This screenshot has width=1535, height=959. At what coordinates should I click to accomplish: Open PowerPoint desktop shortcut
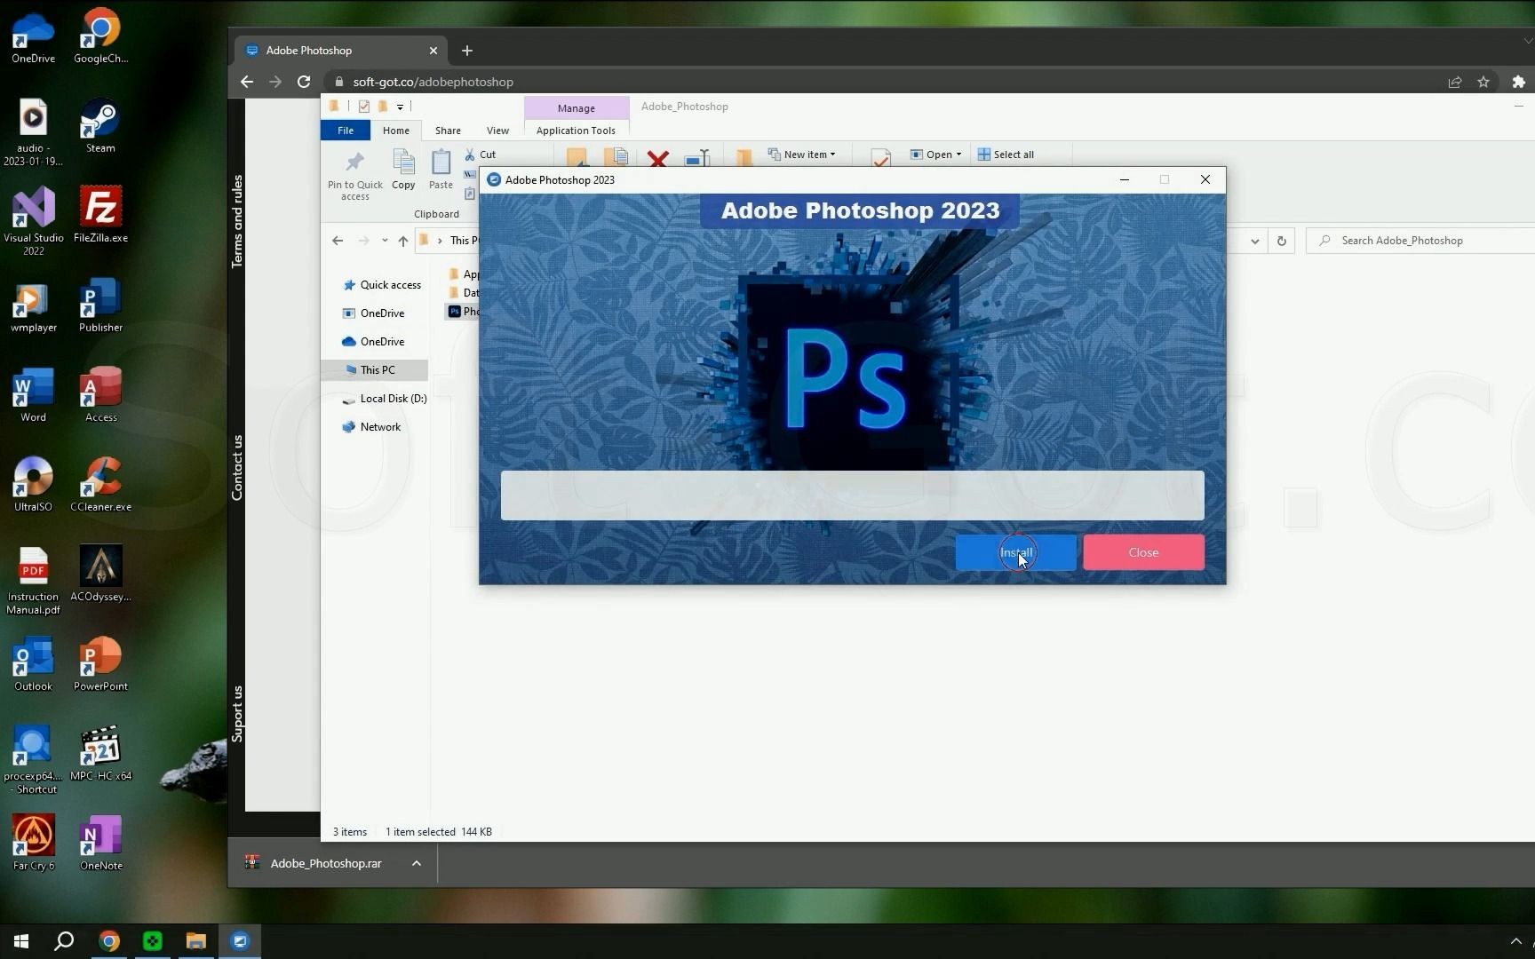tap(100, 663)
